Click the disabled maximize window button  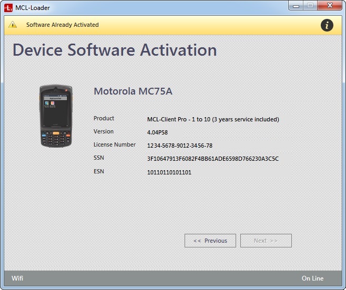pyautogui.click(x=310, y=6)
